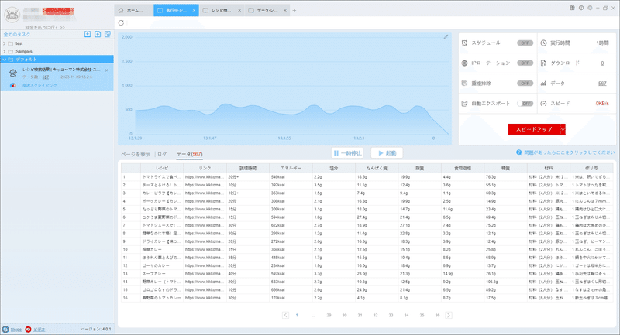
Task: Enable the IPローテーション switch
Action: [525, 63]
